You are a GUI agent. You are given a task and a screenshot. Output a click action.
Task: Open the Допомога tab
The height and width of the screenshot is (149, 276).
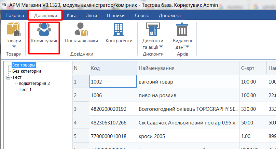coord(170,15)
